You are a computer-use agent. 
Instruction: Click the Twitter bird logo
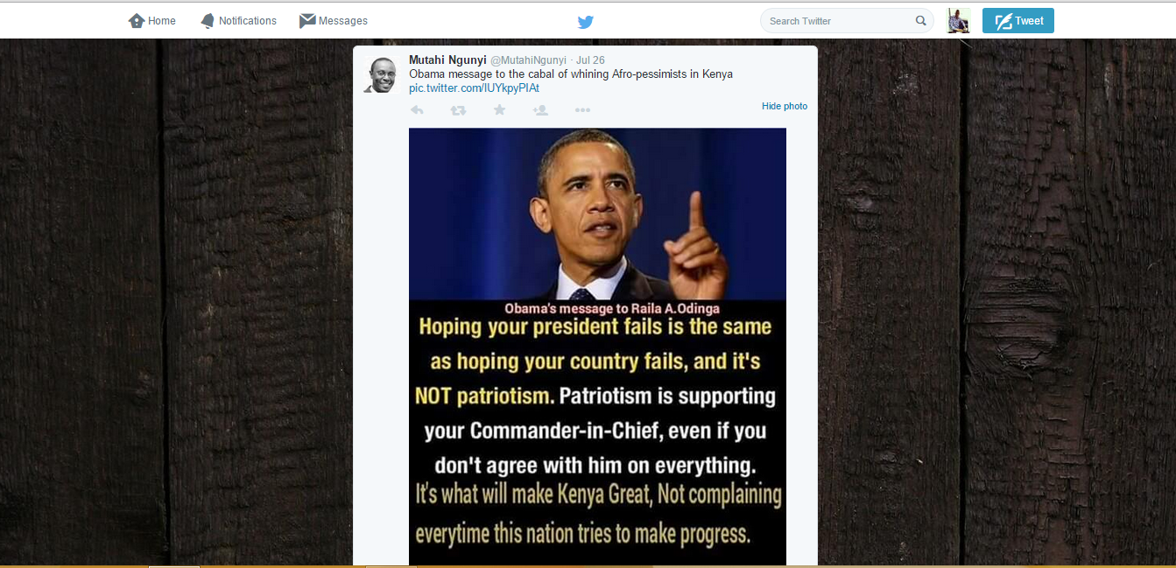[x=586, y=22]
